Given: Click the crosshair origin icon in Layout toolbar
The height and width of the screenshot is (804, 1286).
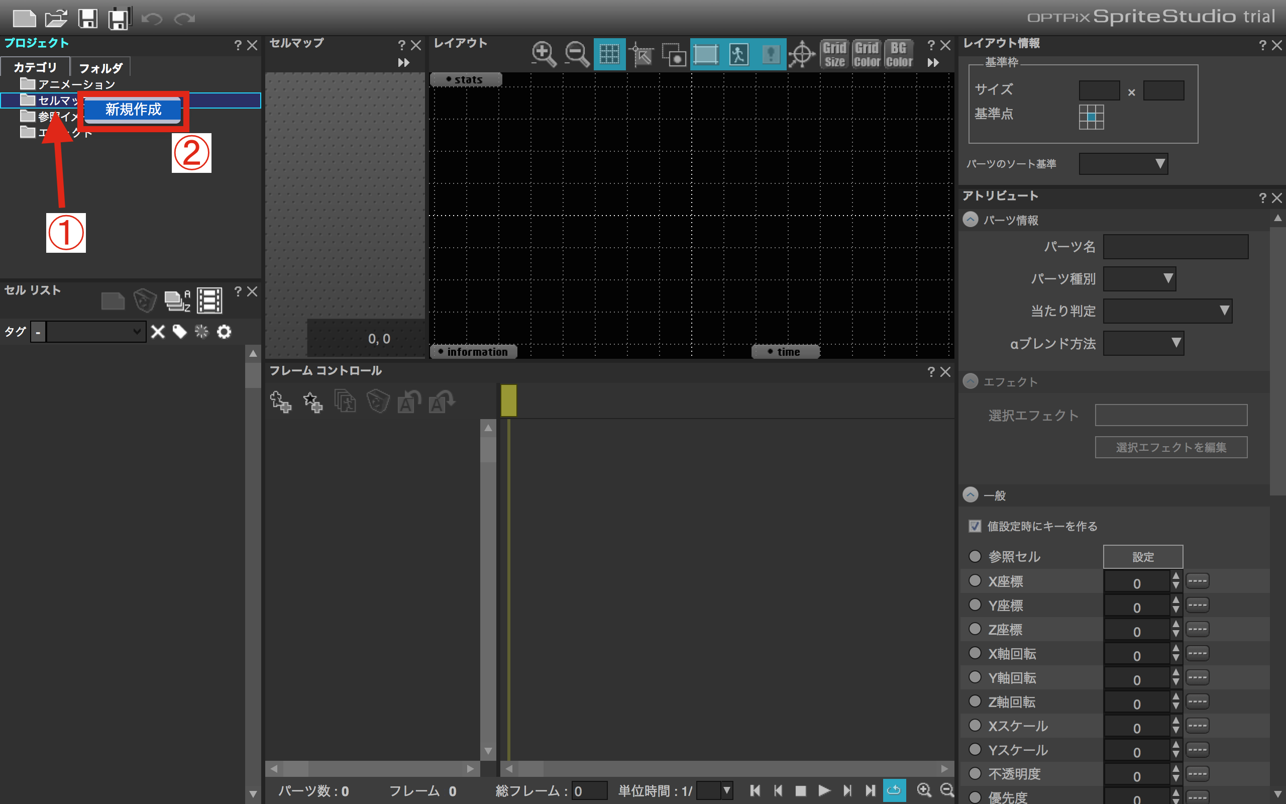Looking at the screenshot, I should point(801,54).
